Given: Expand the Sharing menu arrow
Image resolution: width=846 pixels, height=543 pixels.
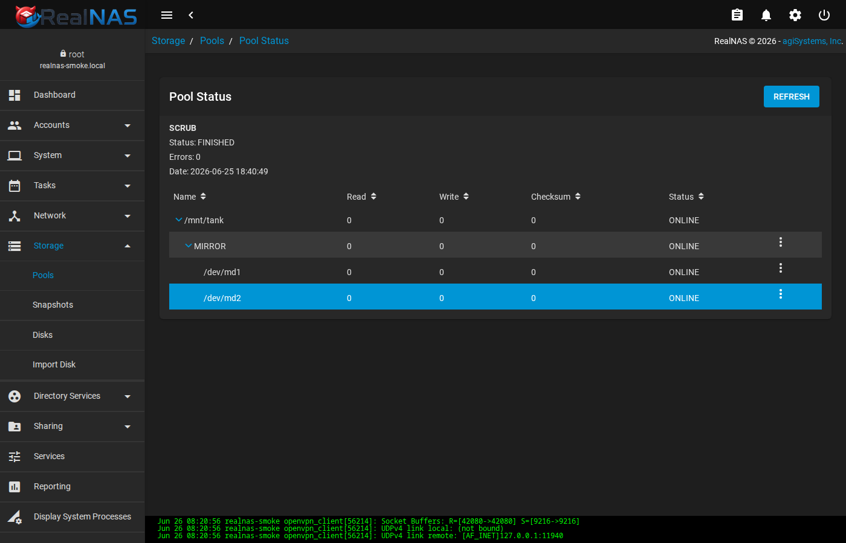Looking at the screenshot, I should [x=128, y=427].
